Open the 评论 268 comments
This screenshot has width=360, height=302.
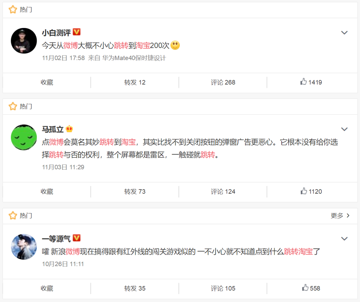point(223,82)
